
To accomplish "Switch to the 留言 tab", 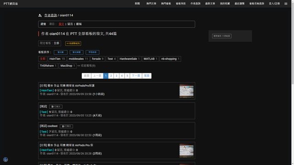I will pyautogui.click(x=70, y=24).
